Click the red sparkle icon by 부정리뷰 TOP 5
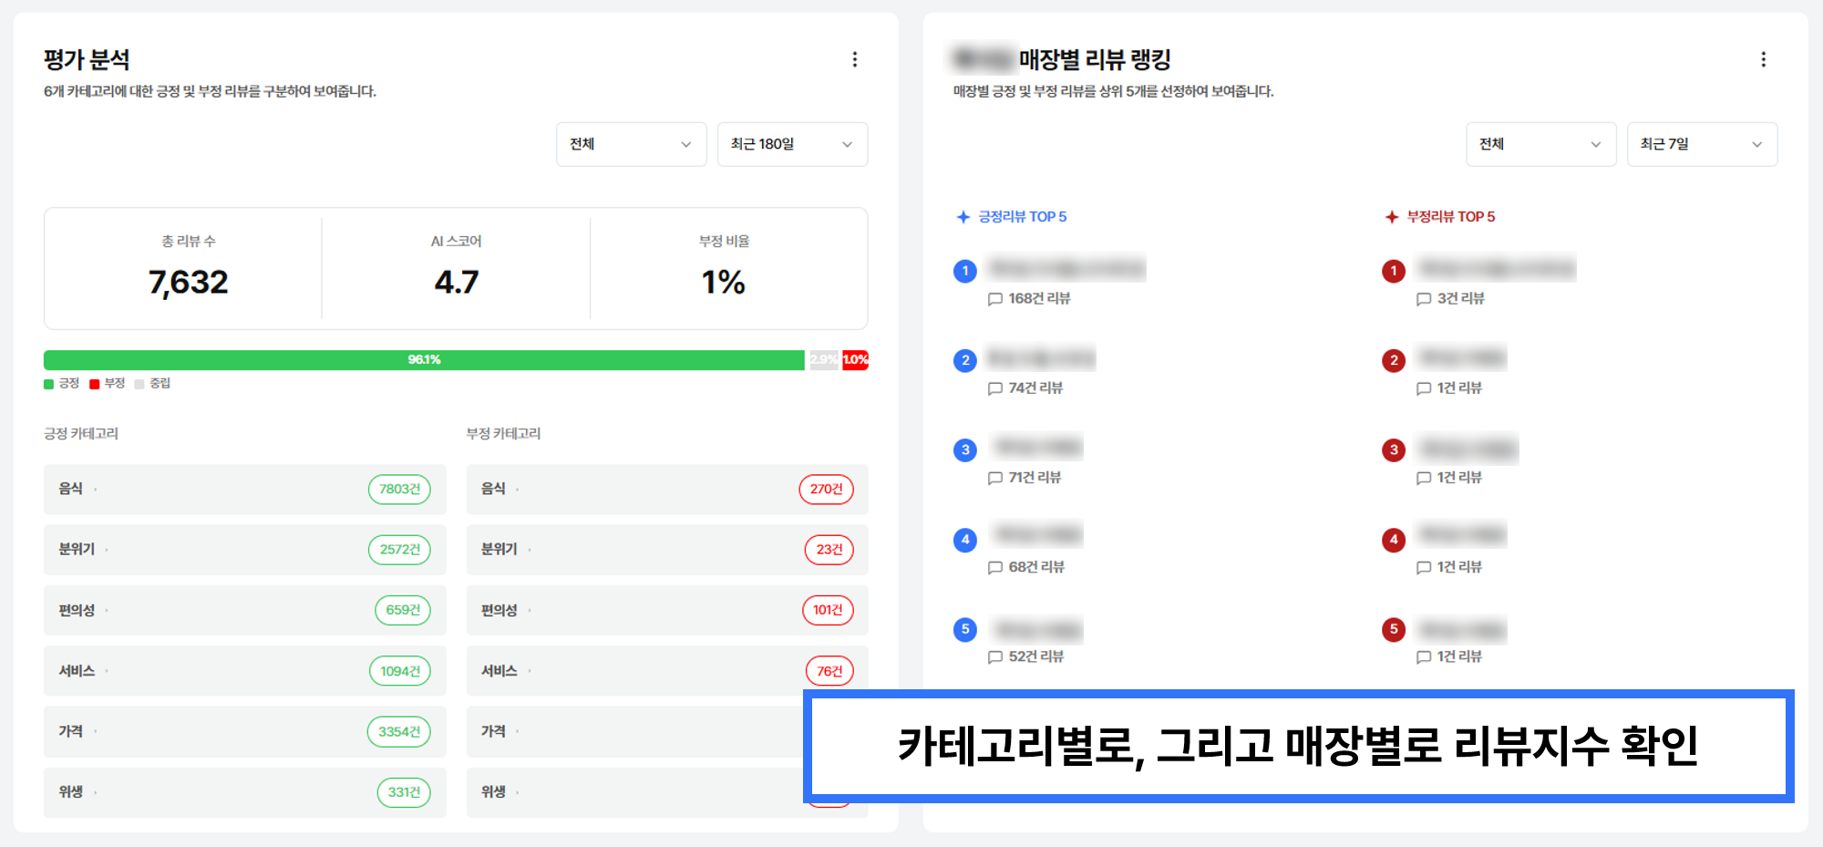Screen dimensions: 1823x847 [1391, 217]
